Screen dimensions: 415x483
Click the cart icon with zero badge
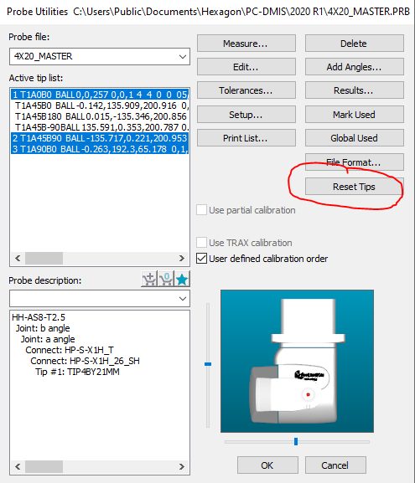(x=166, y=279)
